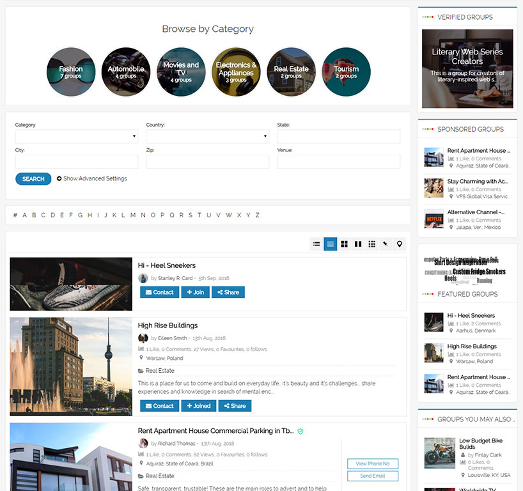Select the four-square grid view icon
Screen dimensions: 523x491
[x=344, y=244]
